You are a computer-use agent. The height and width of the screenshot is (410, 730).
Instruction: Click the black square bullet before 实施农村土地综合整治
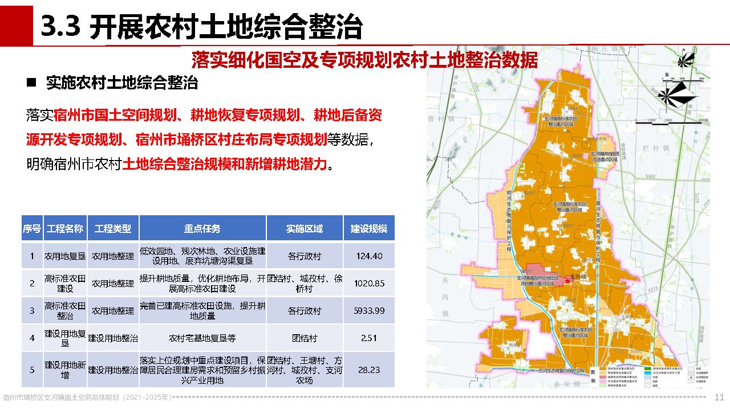click(x=31, y=83)
